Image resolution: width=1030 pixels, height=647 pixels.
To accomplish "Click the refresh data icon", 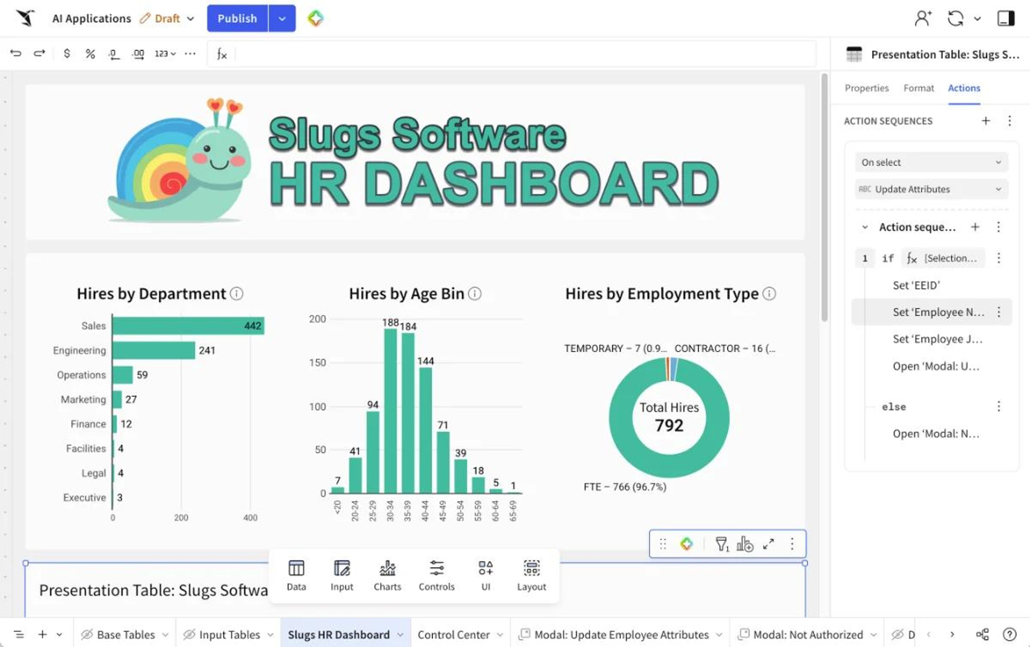I will click(955, 19).
